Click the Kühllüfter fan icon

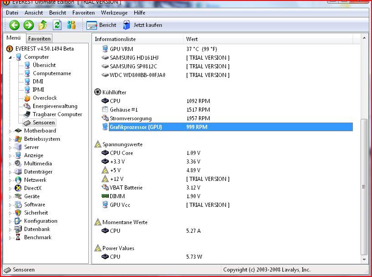97,92
